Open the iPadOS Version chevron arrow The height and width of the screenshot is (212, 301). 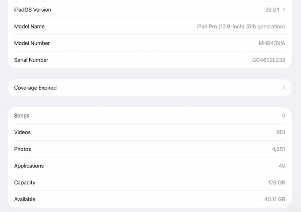click(x=284, y=10)
